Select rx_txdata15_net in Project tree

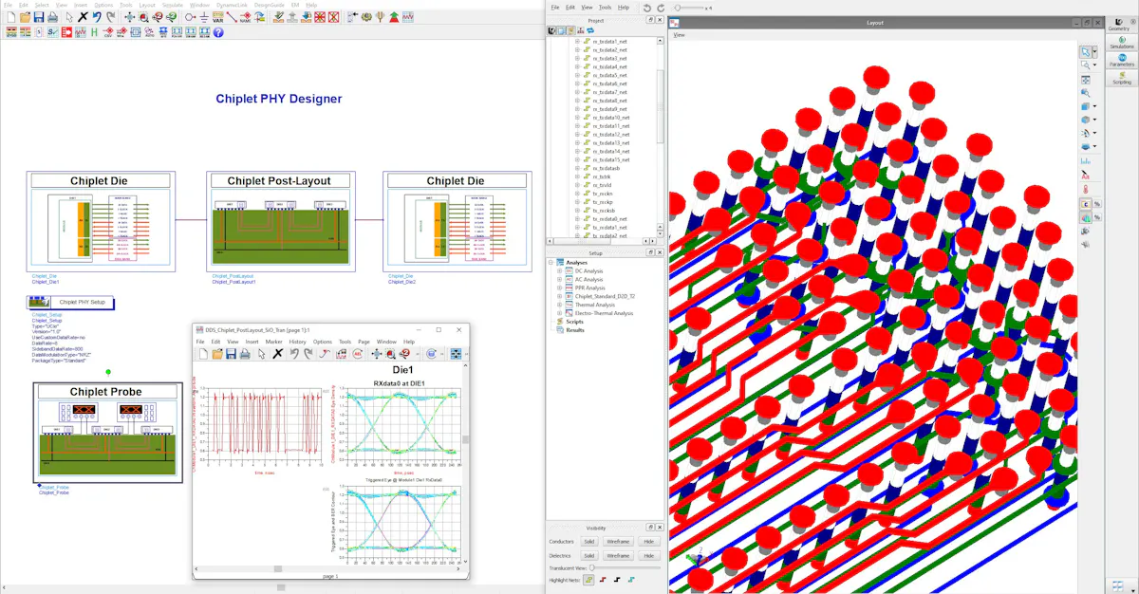pos(610,159)
